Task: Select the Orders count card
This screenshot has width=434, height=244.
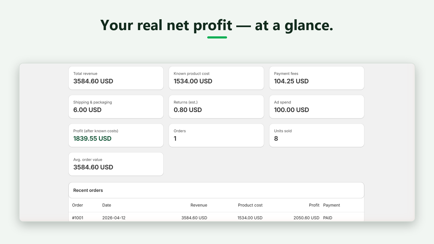Action: pos(216,135)
